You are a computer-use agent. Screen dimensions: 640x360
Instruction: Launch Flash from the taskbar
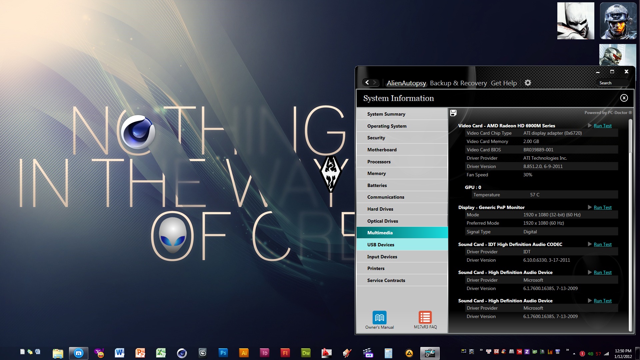[x=285, y=353]
